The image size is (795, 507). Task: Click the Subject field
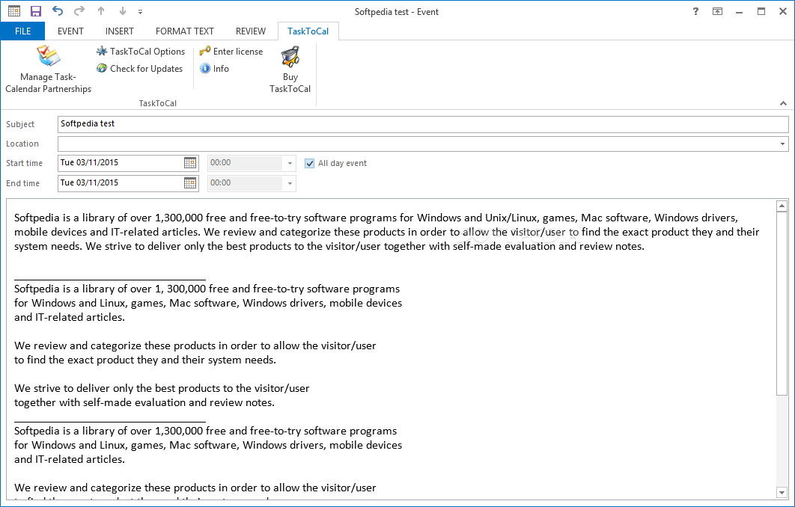point(423,124)
